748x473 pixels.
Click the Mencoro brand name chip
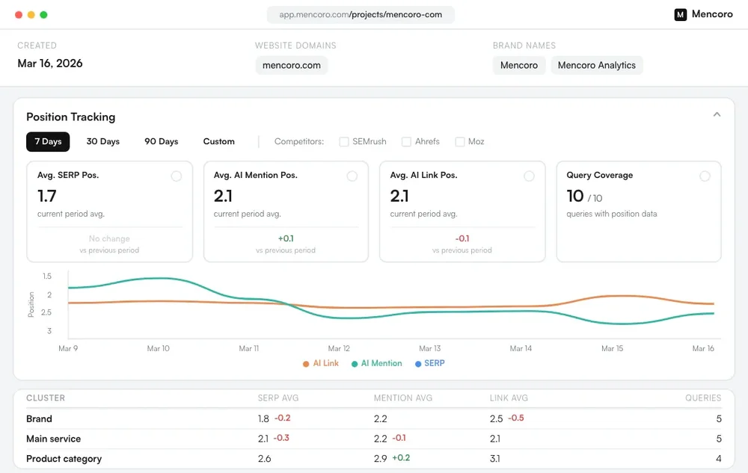pos(519,65)
